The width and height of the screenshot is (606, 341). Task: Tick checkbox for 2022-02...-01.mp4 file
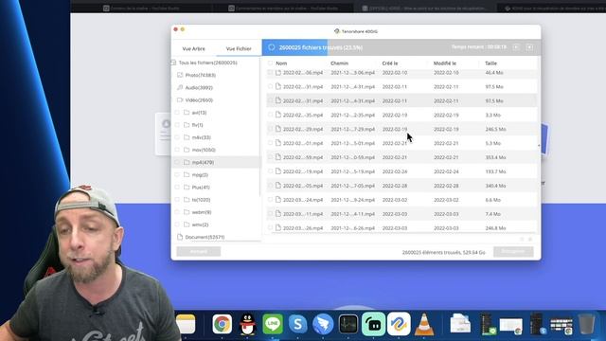point(270,143)
